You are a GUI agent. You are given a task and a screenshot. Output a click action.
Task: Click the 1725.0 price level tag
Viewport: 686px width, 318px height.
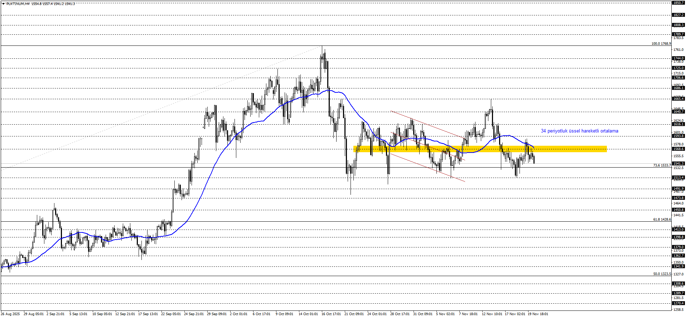pos(678,68)
